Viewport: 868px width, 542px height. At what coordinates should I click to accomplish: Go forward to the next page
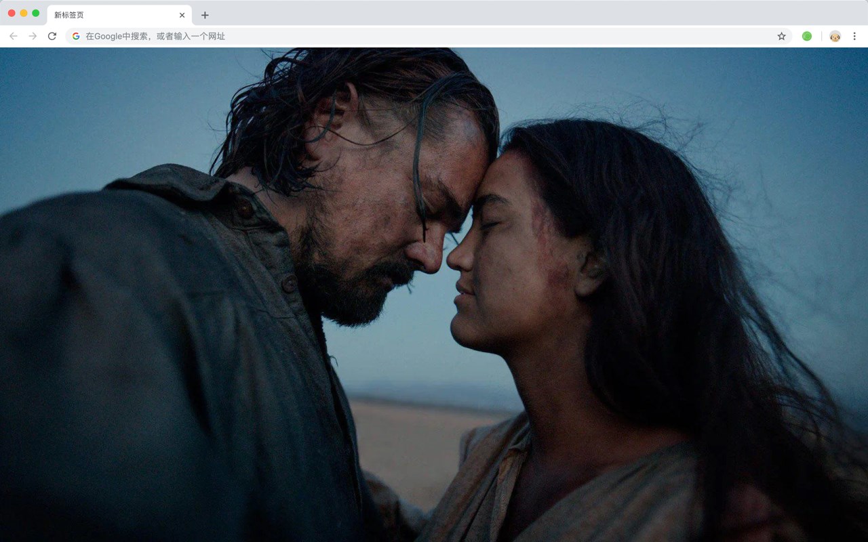33,36
